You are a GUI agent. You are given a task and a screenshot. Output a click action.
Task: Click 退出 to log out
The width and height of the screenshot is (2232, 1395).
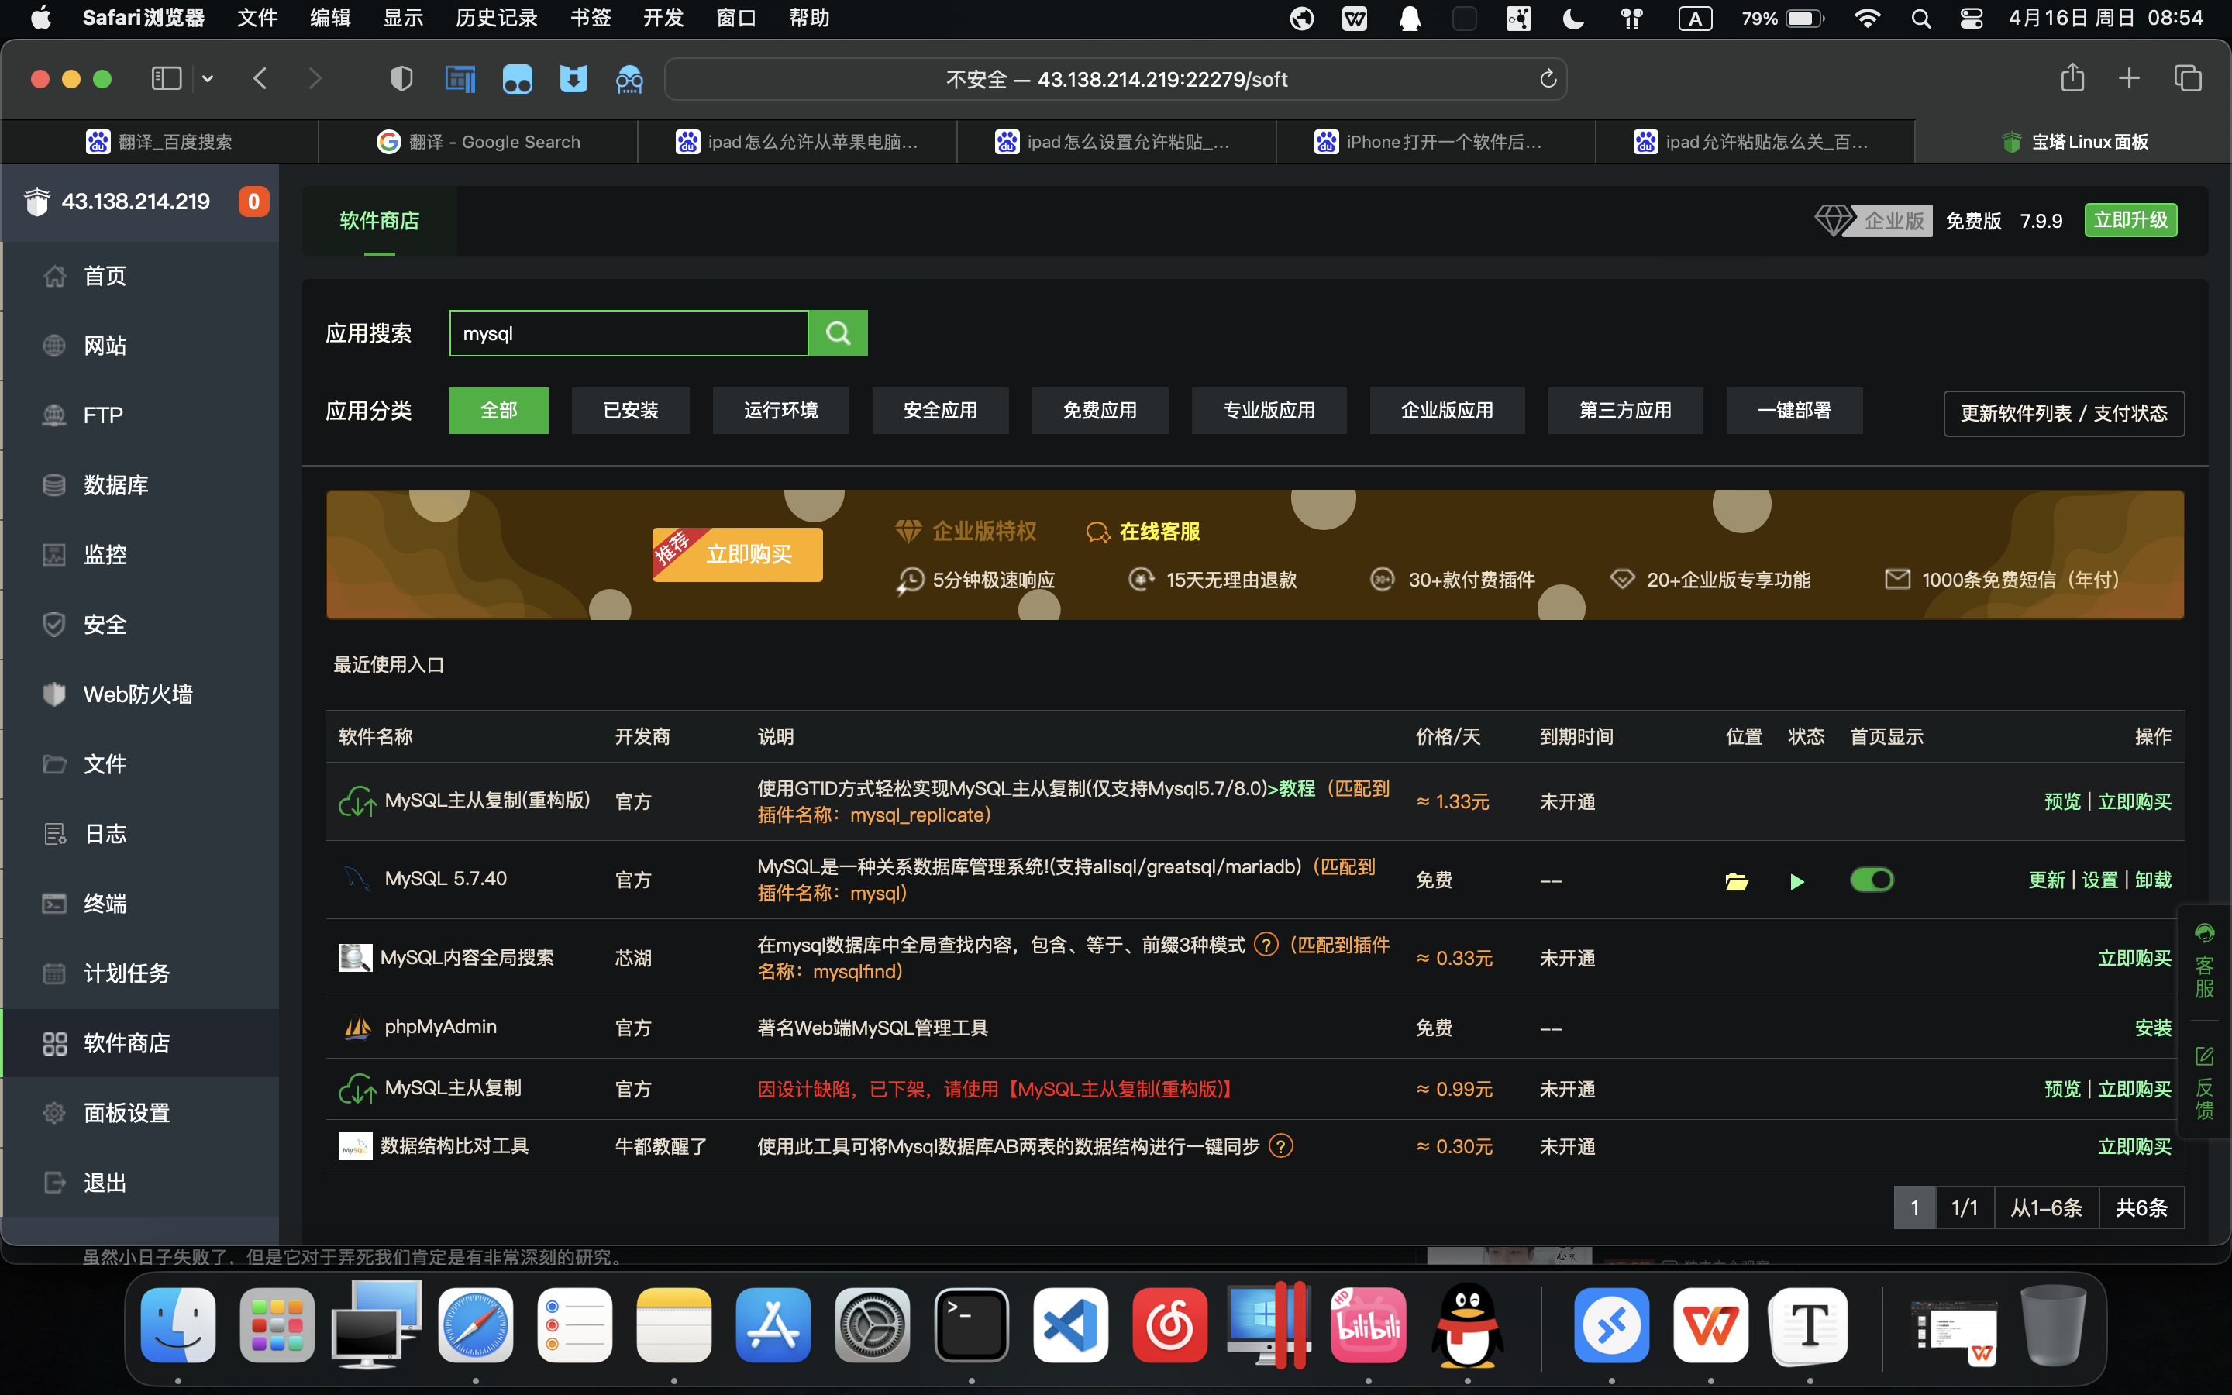pos(141,1183)
